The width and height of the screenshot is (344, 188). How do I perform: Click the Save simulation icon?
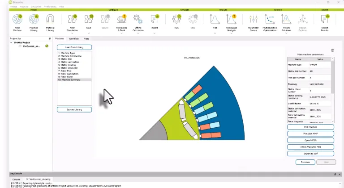89,19
